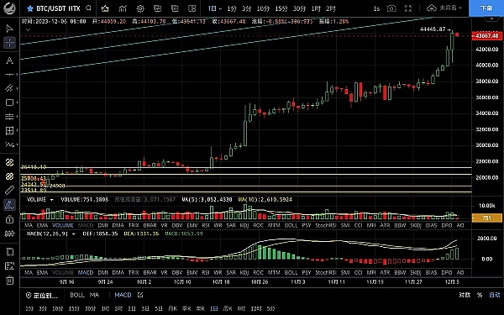Enable the percent (%) scale mode
Viewport: 504px width, 315px height.
(480, 295)
